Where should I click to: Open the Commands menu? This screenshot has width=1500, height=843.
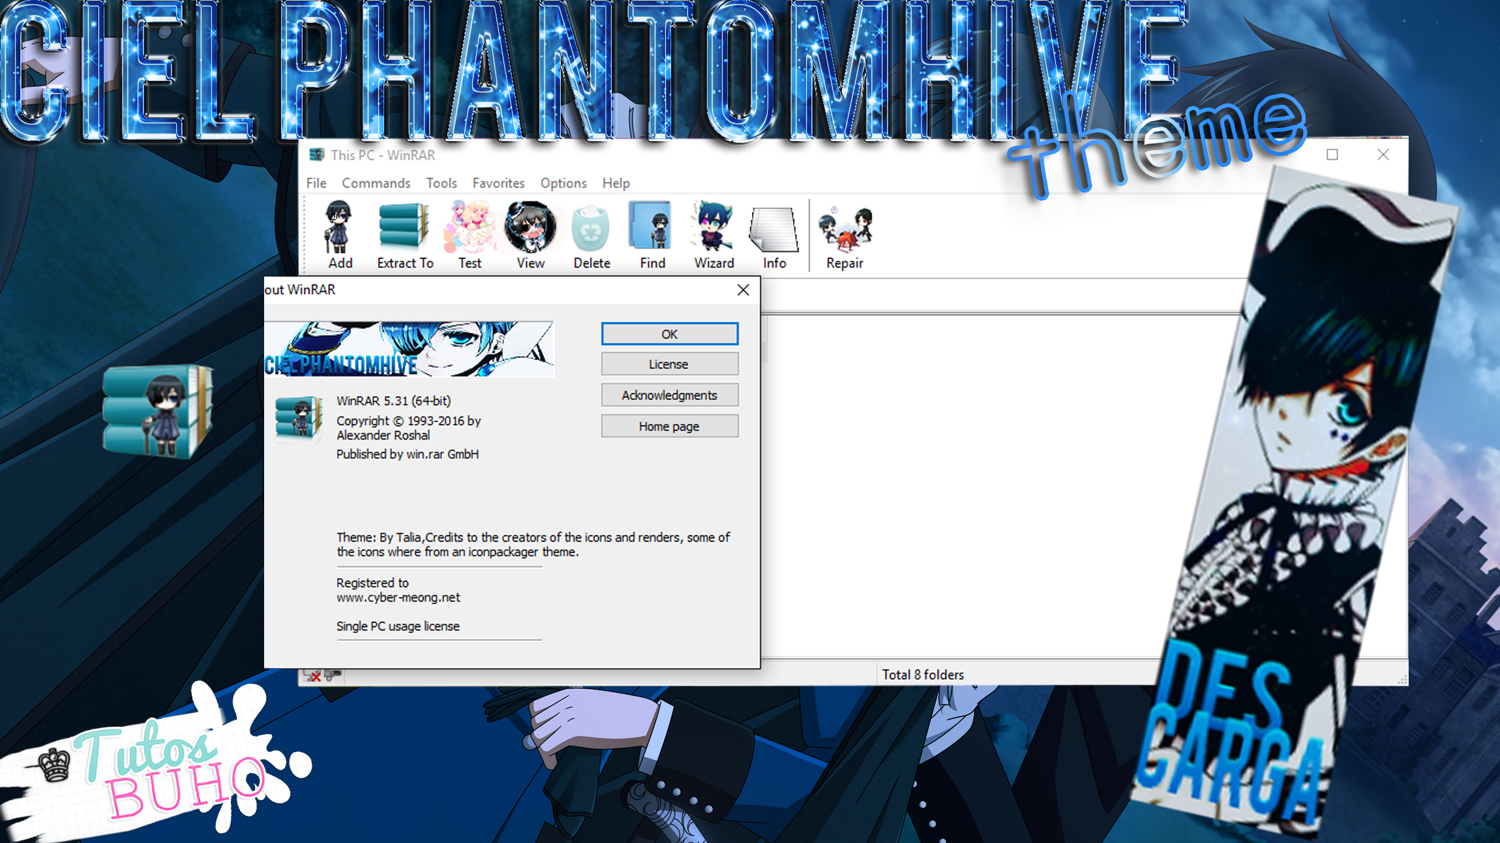tap(376, 183)
